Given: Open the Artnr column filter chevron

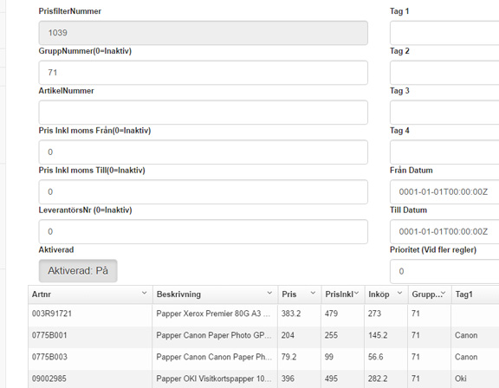Looking at the screenshot, I should (144, 293).
